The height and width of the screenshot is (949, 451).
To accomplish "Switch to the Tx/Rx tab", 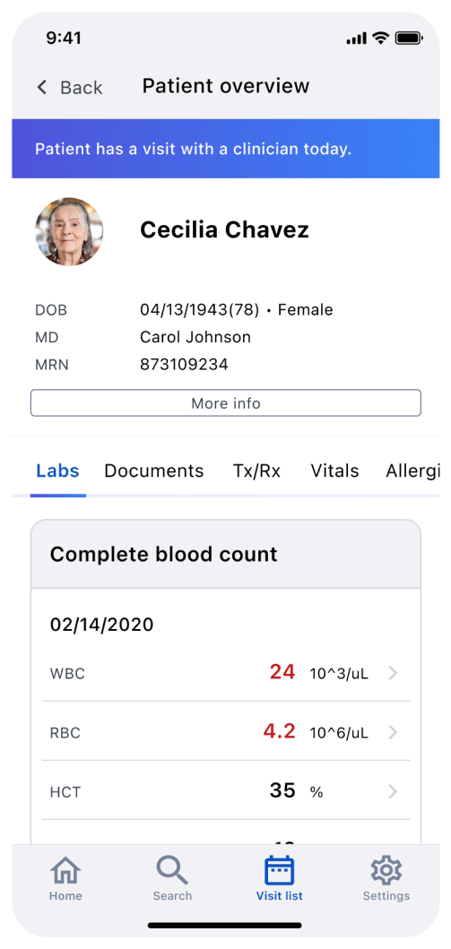I will tap(256, 470).
